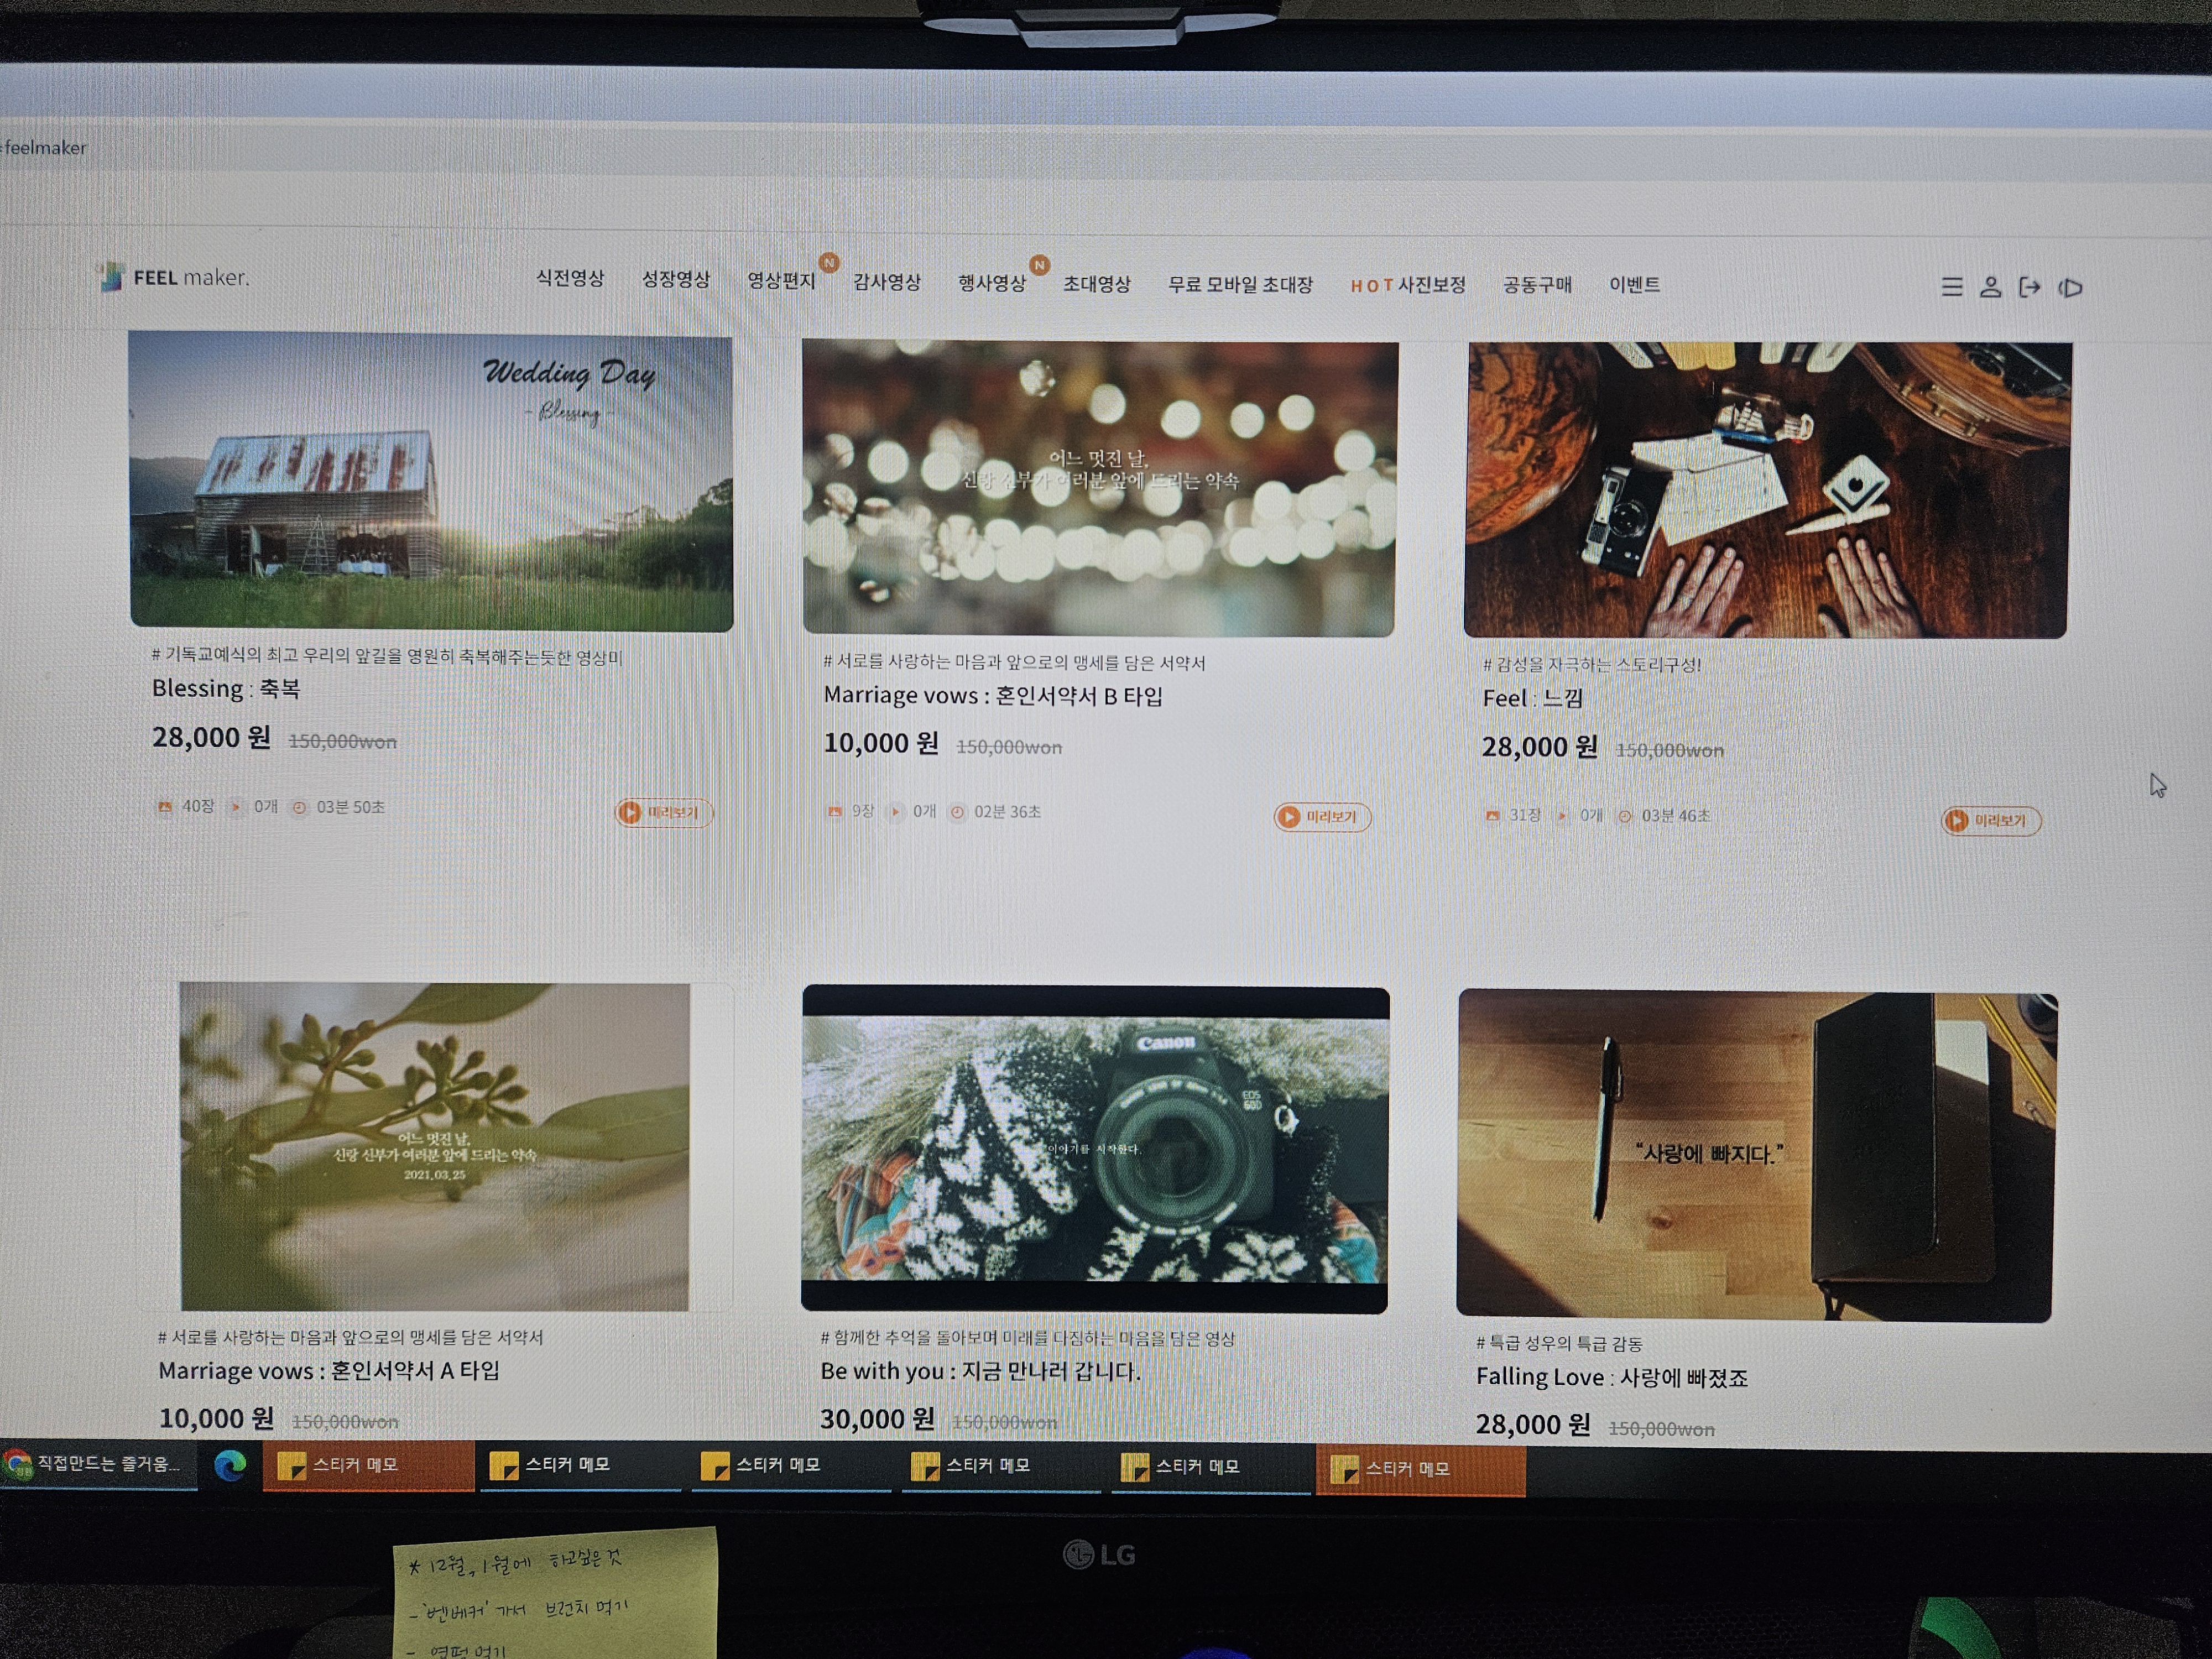2212x1659 pixels.
Task: Click the video play icon in header
Action: click(2070, 288)
